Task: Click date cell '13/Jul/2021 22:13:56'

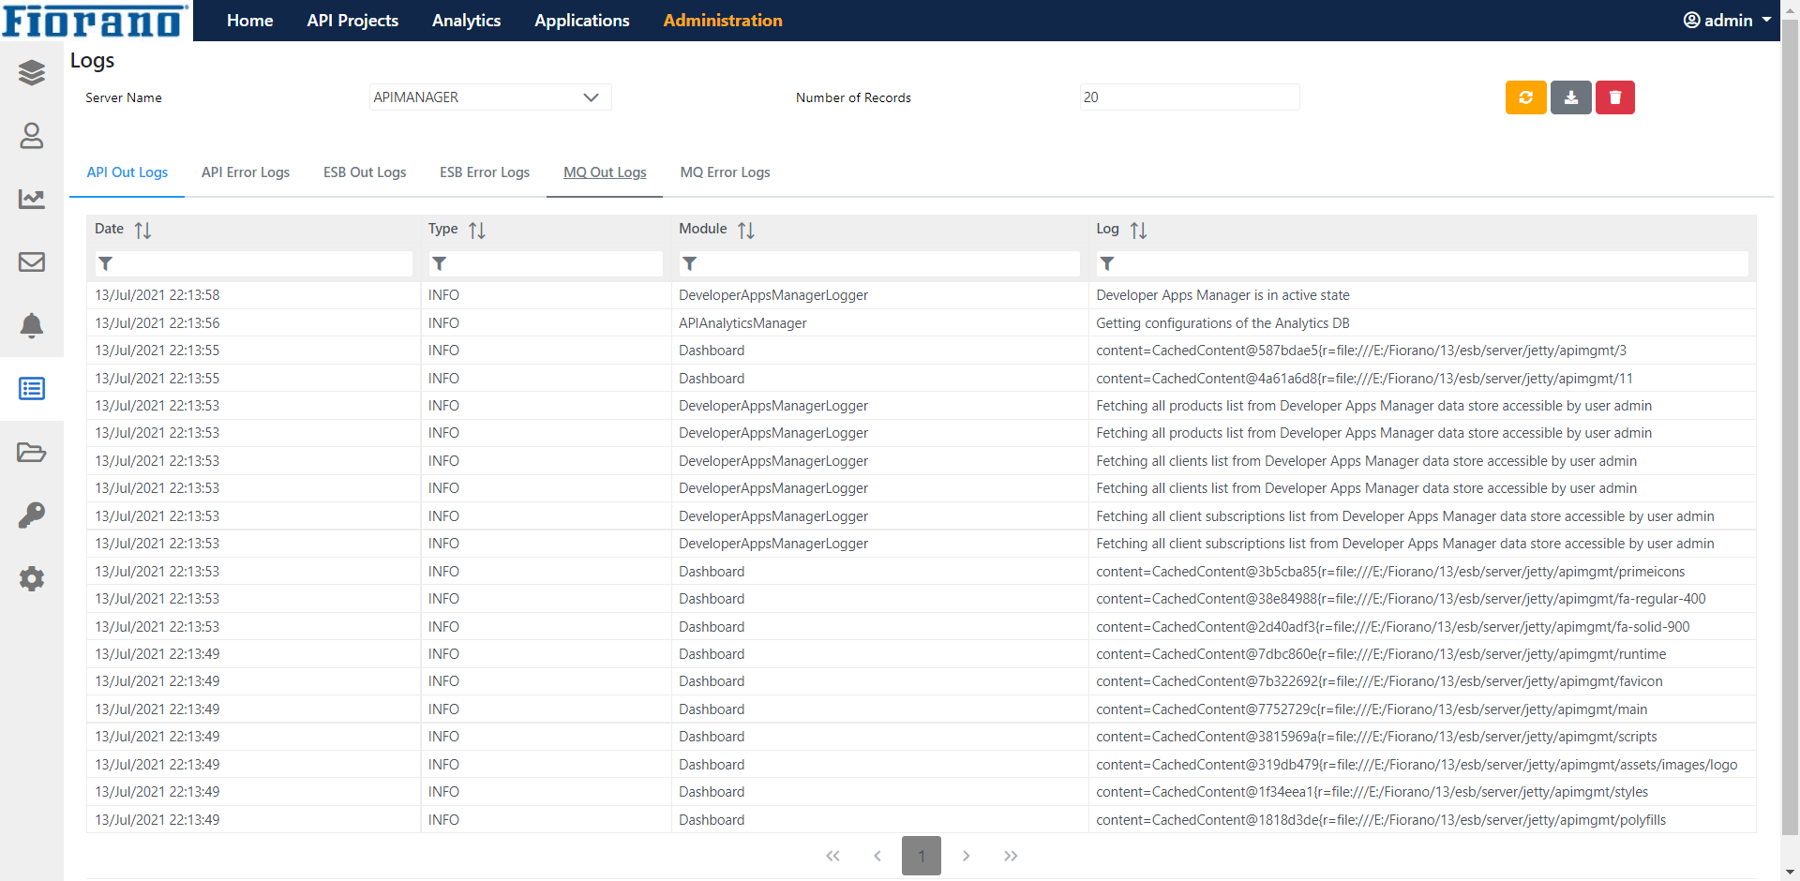Action: click(x=157, y=323)
